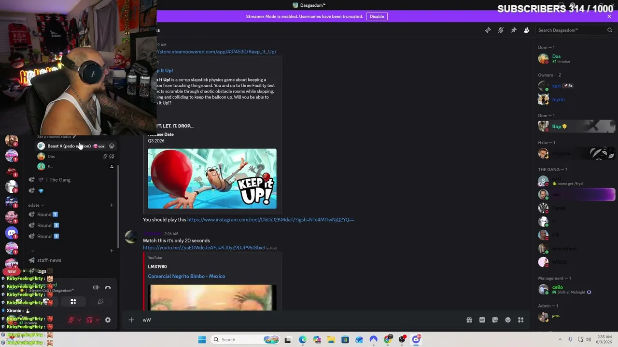Open taskbar clock showing 2:35 AM

pyautogui.click(x=604, y=339)
